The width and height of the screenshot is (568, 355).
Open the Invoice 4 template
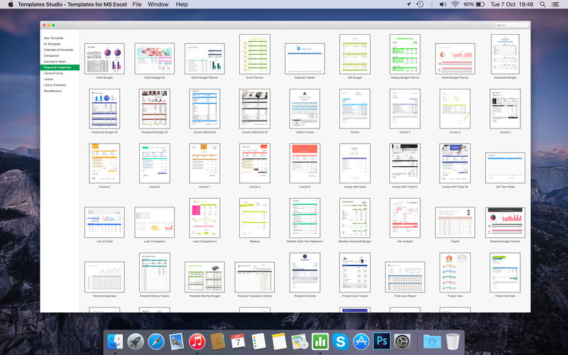tap(505, 109)
